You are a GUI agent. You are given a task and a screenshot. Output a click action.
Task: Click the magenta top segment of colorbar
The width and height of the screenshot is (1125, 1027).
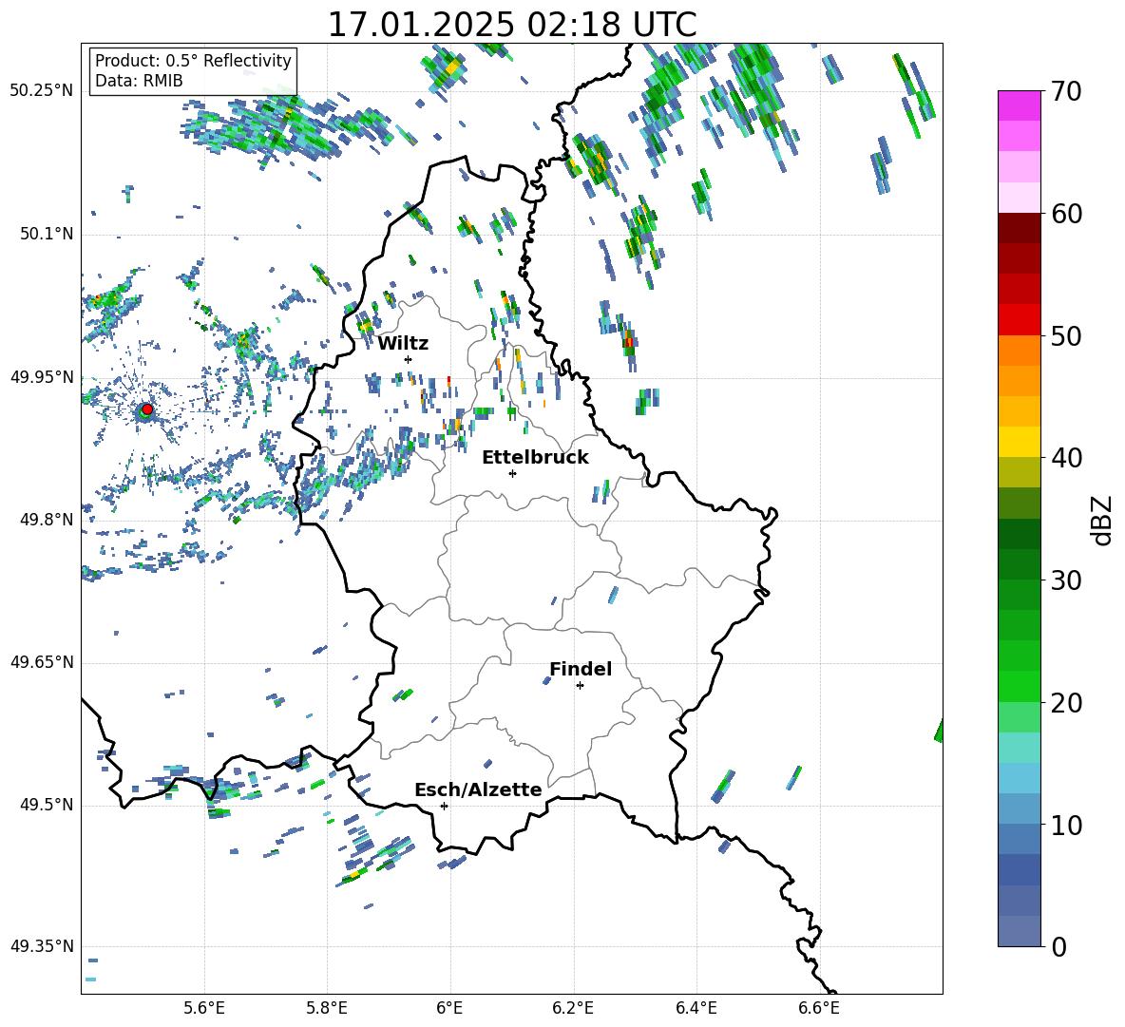[x=1019, y=105]
